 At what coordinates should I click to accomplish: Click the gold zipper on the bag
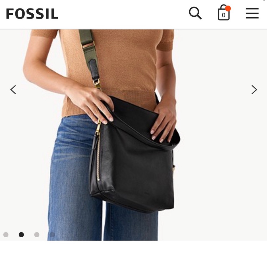tap(98, 153)
